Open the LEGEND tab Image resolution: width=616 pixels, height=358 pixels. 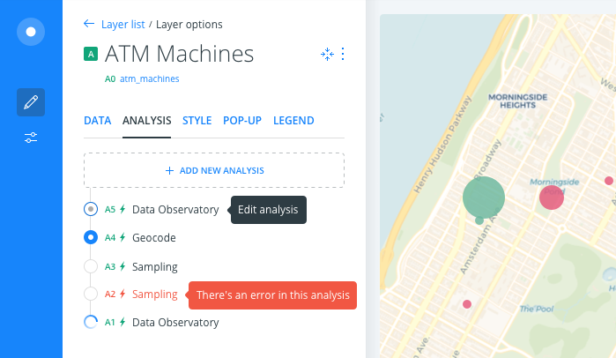pyautogui.click(x=293, y=120)
